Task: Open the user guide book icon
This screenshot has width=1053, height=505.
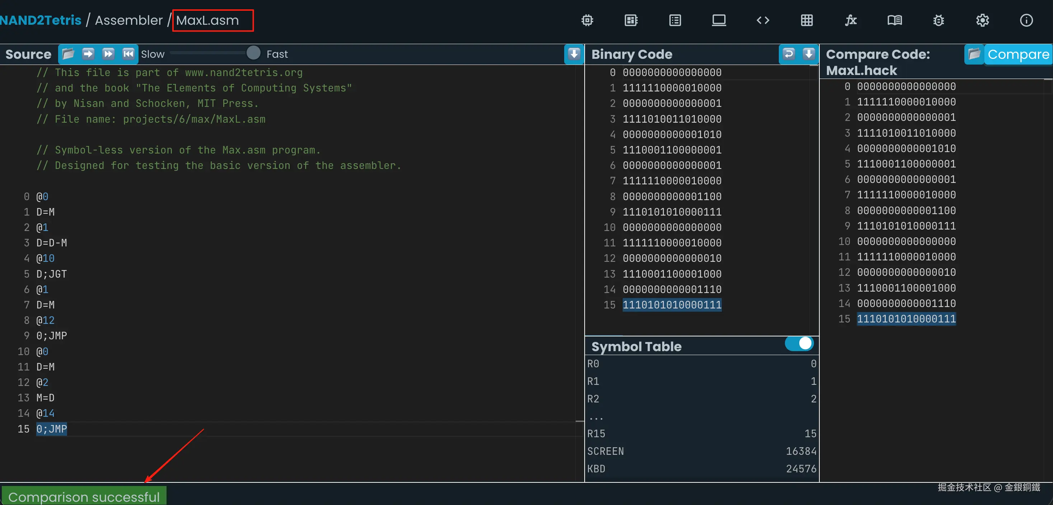Action: 894,20
